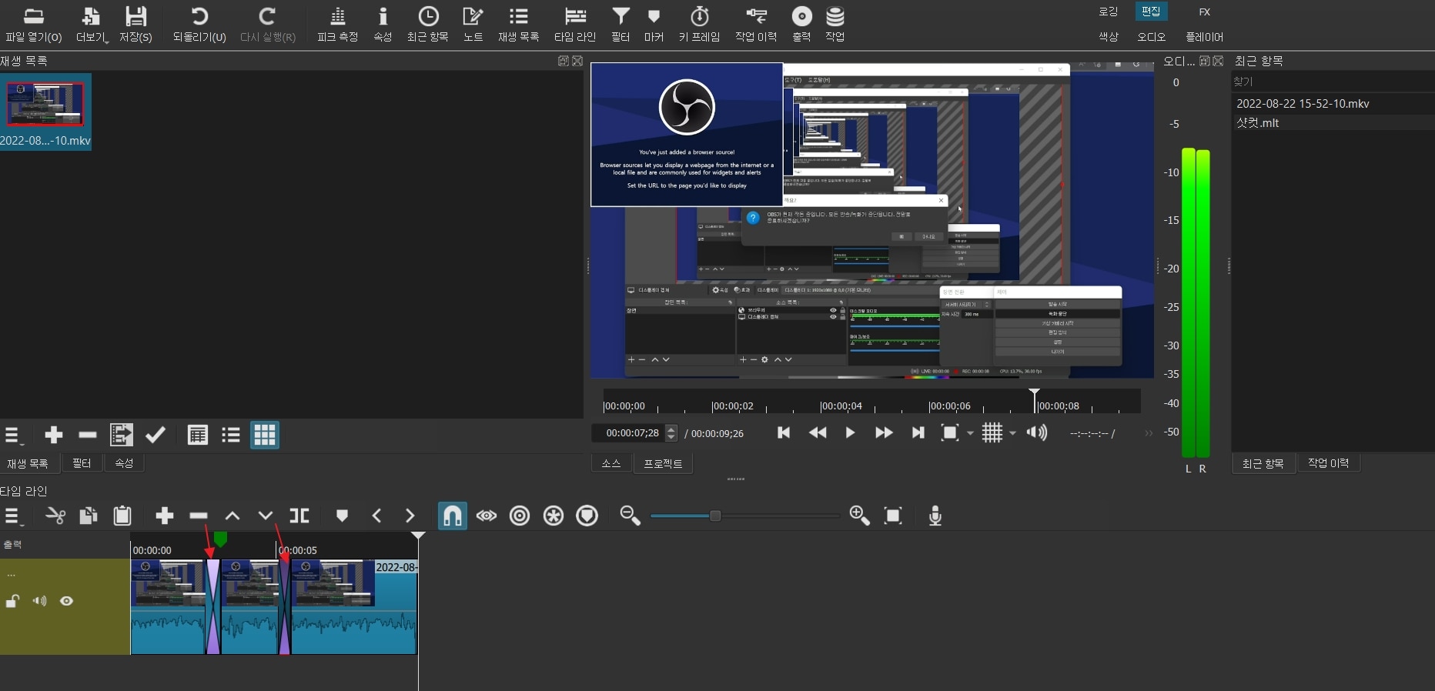Toggle the 타임 라인 timeline panel button
Image resolution: width=1435 pixels, height=691 pixels.
coord(575,25)
